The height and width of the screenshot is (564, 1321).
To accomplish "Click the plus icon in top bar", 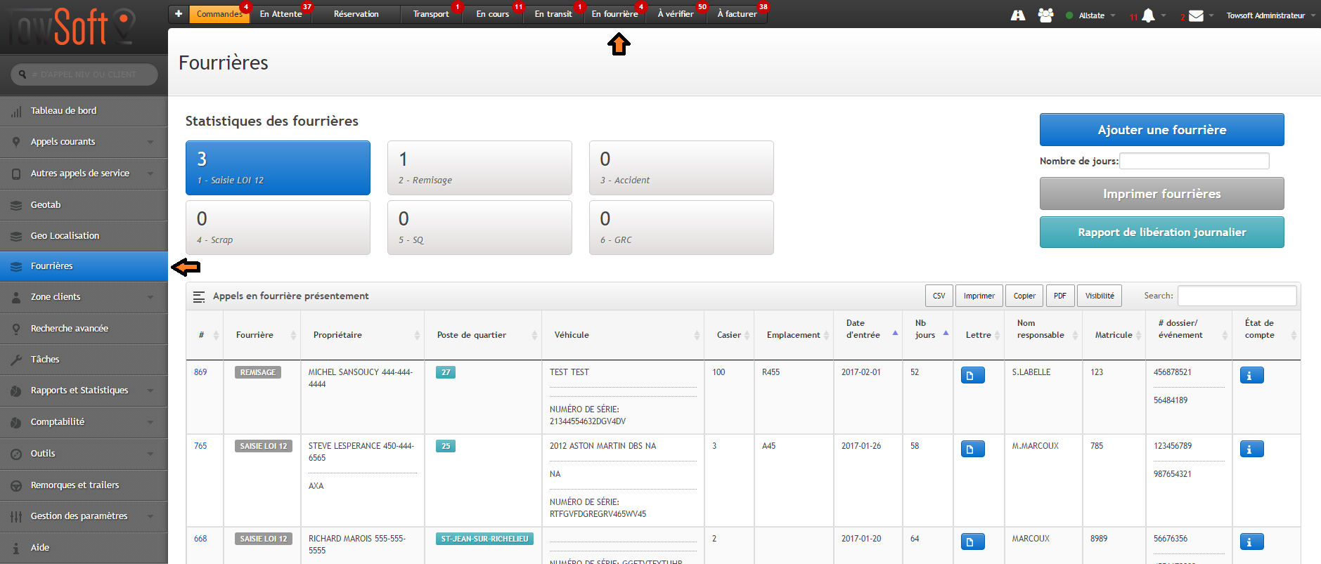I will point(179,14).
